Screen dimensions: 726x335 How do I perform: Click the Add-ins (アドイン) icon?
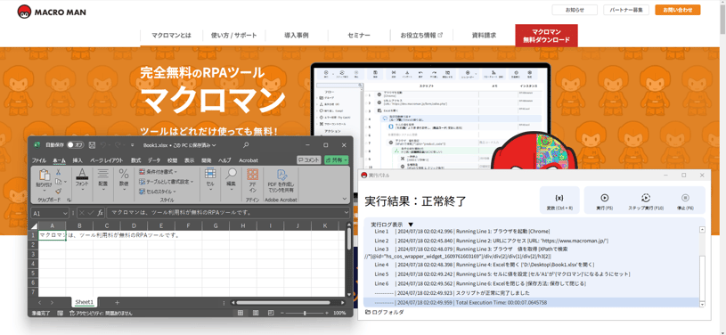pos(252,174)
